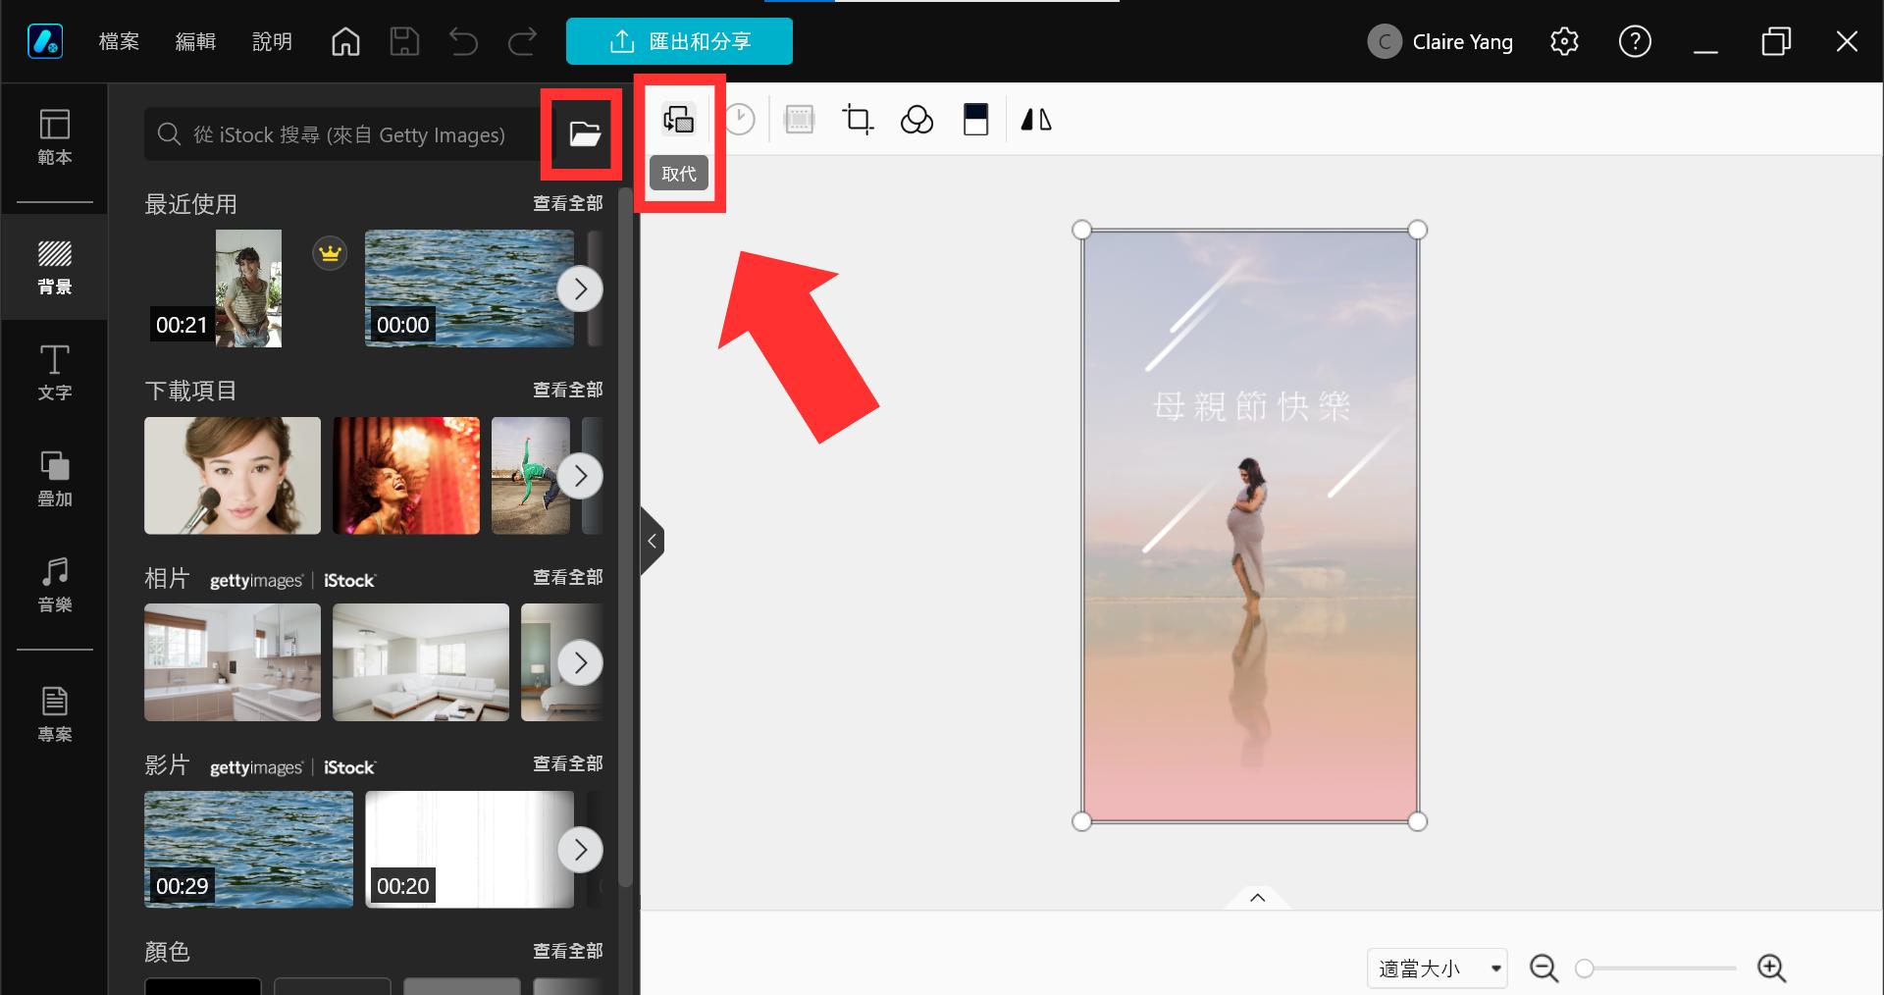View all in 下載項目 section
Image resolution: width=1884 pixels, height=995 pixels.
(x=568, y=390)
